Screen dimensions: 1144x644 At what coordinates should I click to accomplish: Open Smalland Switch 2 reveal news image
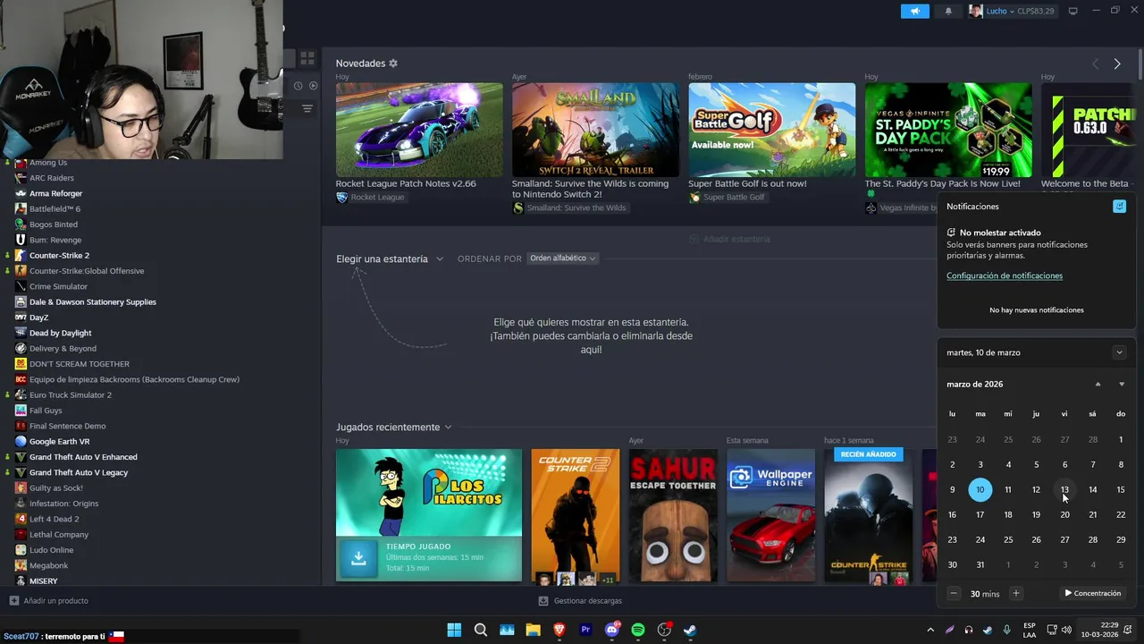(x=595, y=130)
